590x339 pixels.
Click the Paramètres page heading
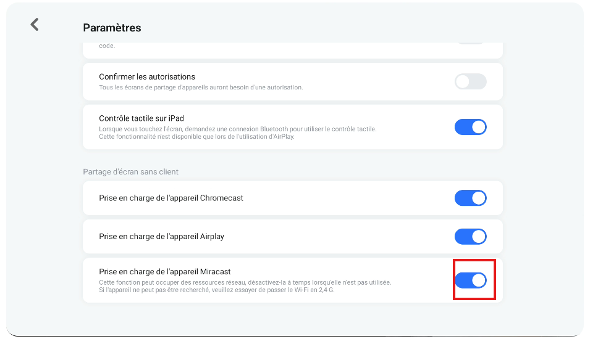click(112, 28)
